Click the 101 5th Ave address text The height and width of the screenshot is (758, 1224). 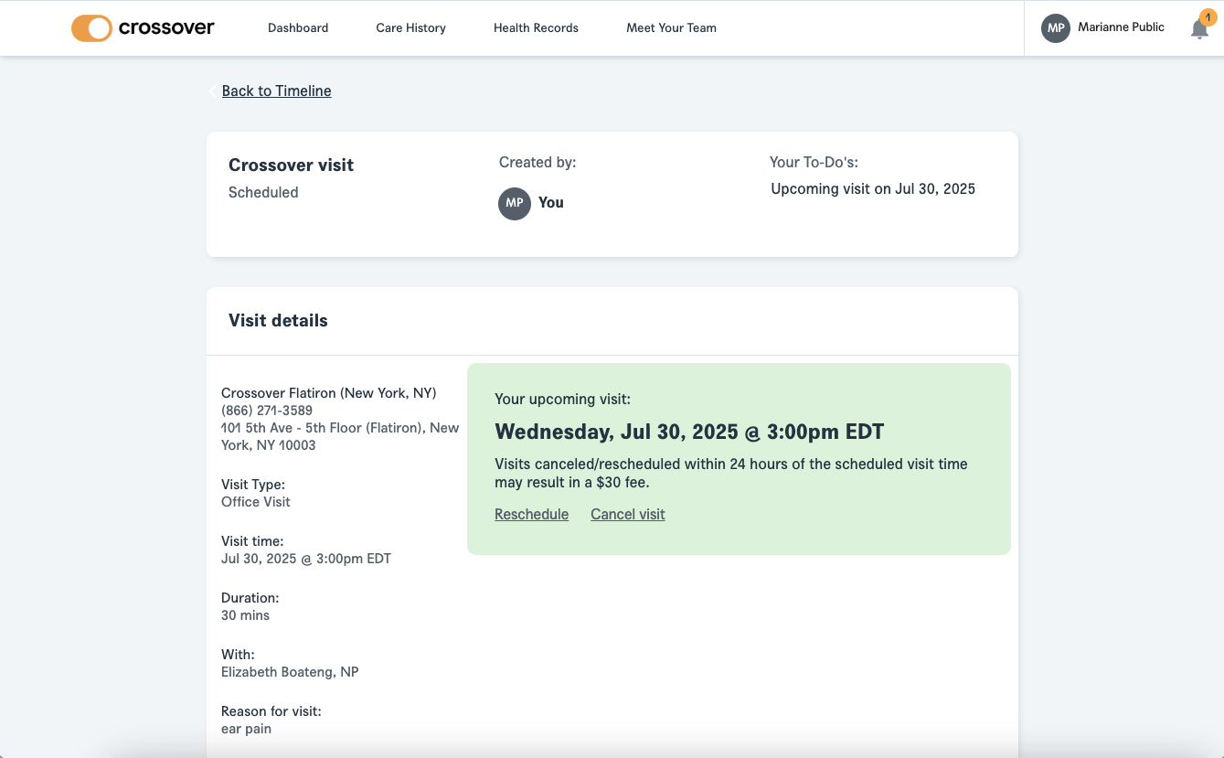[340, 436]
